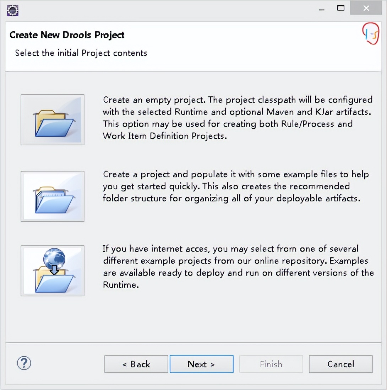This screenshot has width=387, height=390.
Task: Click the 'Create New Drools Project' heading
Action: pos(67,35)
